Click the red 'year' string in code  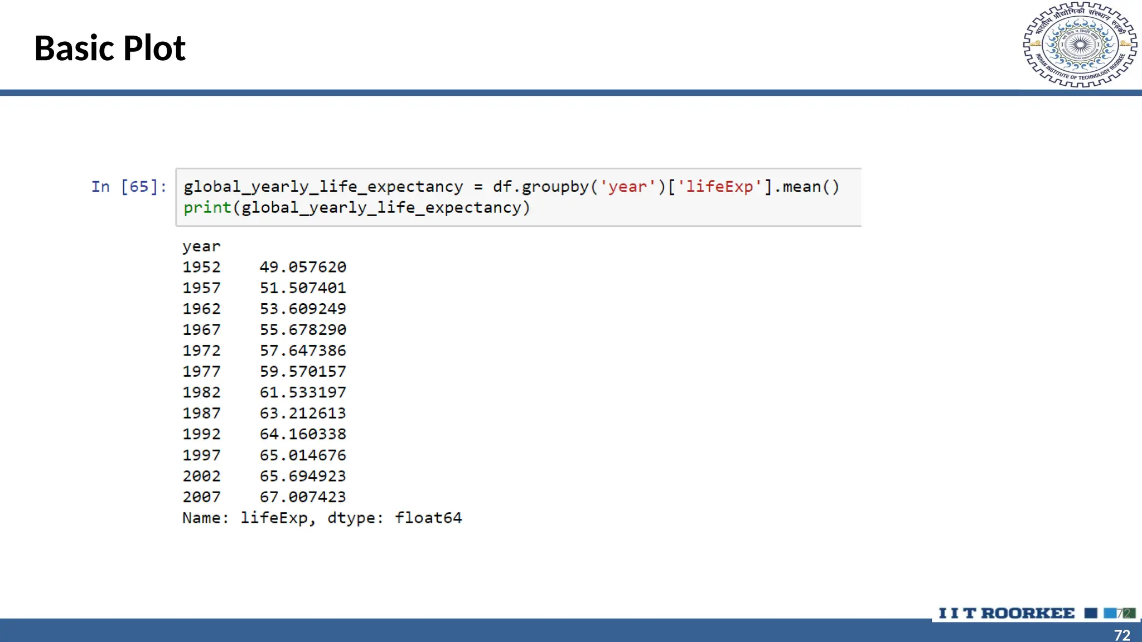pyautogui.click(x=628, y=187)
